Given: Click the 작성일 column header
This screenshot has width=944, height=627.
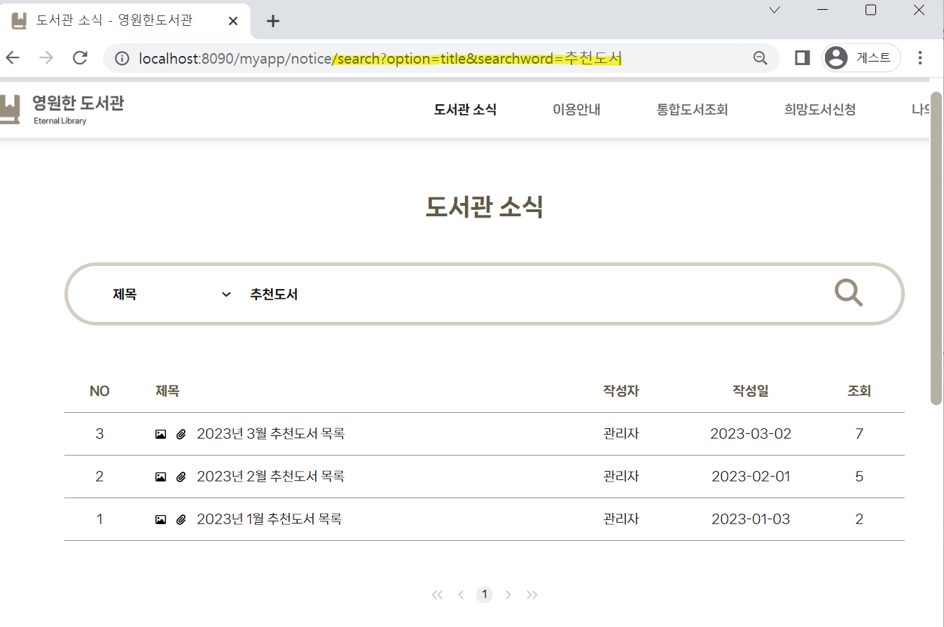Looking at the screenshot, I should coord(751,391).
